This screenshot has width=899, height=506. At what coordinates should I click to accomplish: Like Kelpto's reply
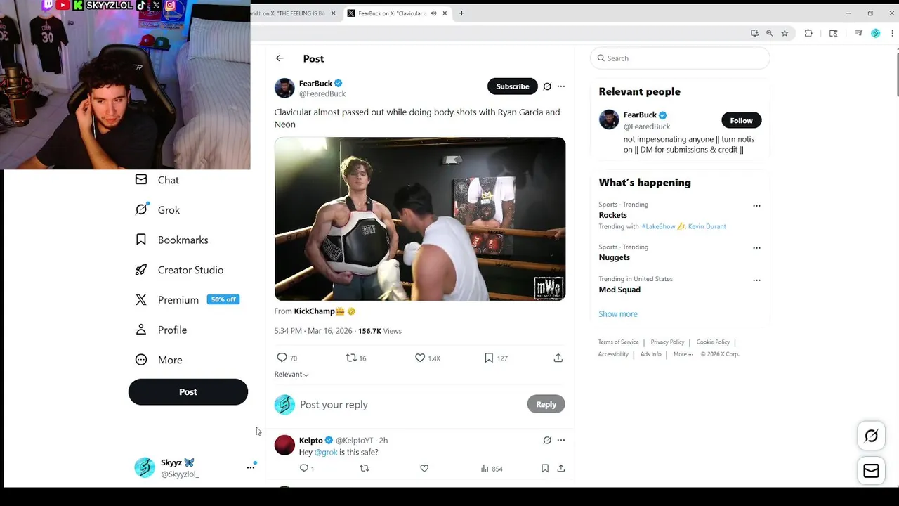coord(424,468)
